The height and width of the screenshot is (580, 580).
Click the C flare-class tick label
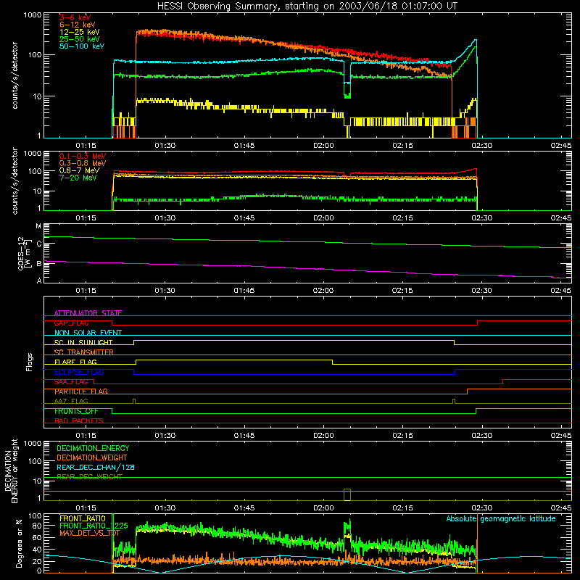click(39, 244)
